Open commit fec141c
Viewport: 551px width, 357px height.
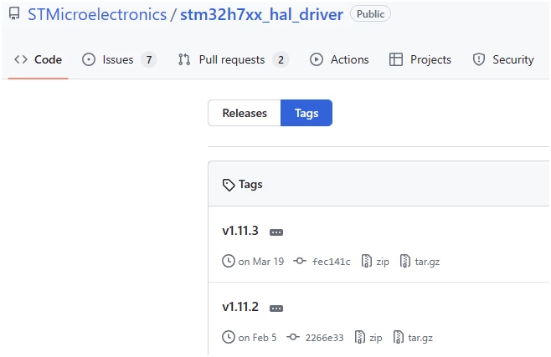coord(332,262)
